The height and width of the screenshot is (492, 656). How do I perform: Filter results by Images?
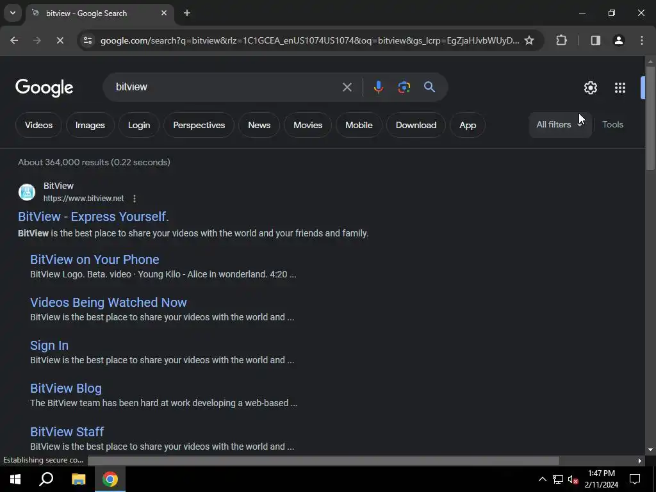[x=90, y=125]
